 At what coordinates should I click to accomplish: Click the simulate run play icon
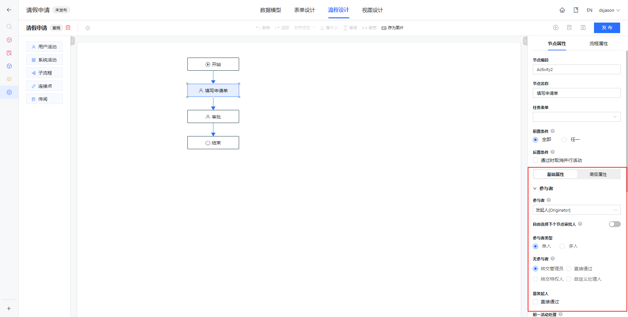556,27
